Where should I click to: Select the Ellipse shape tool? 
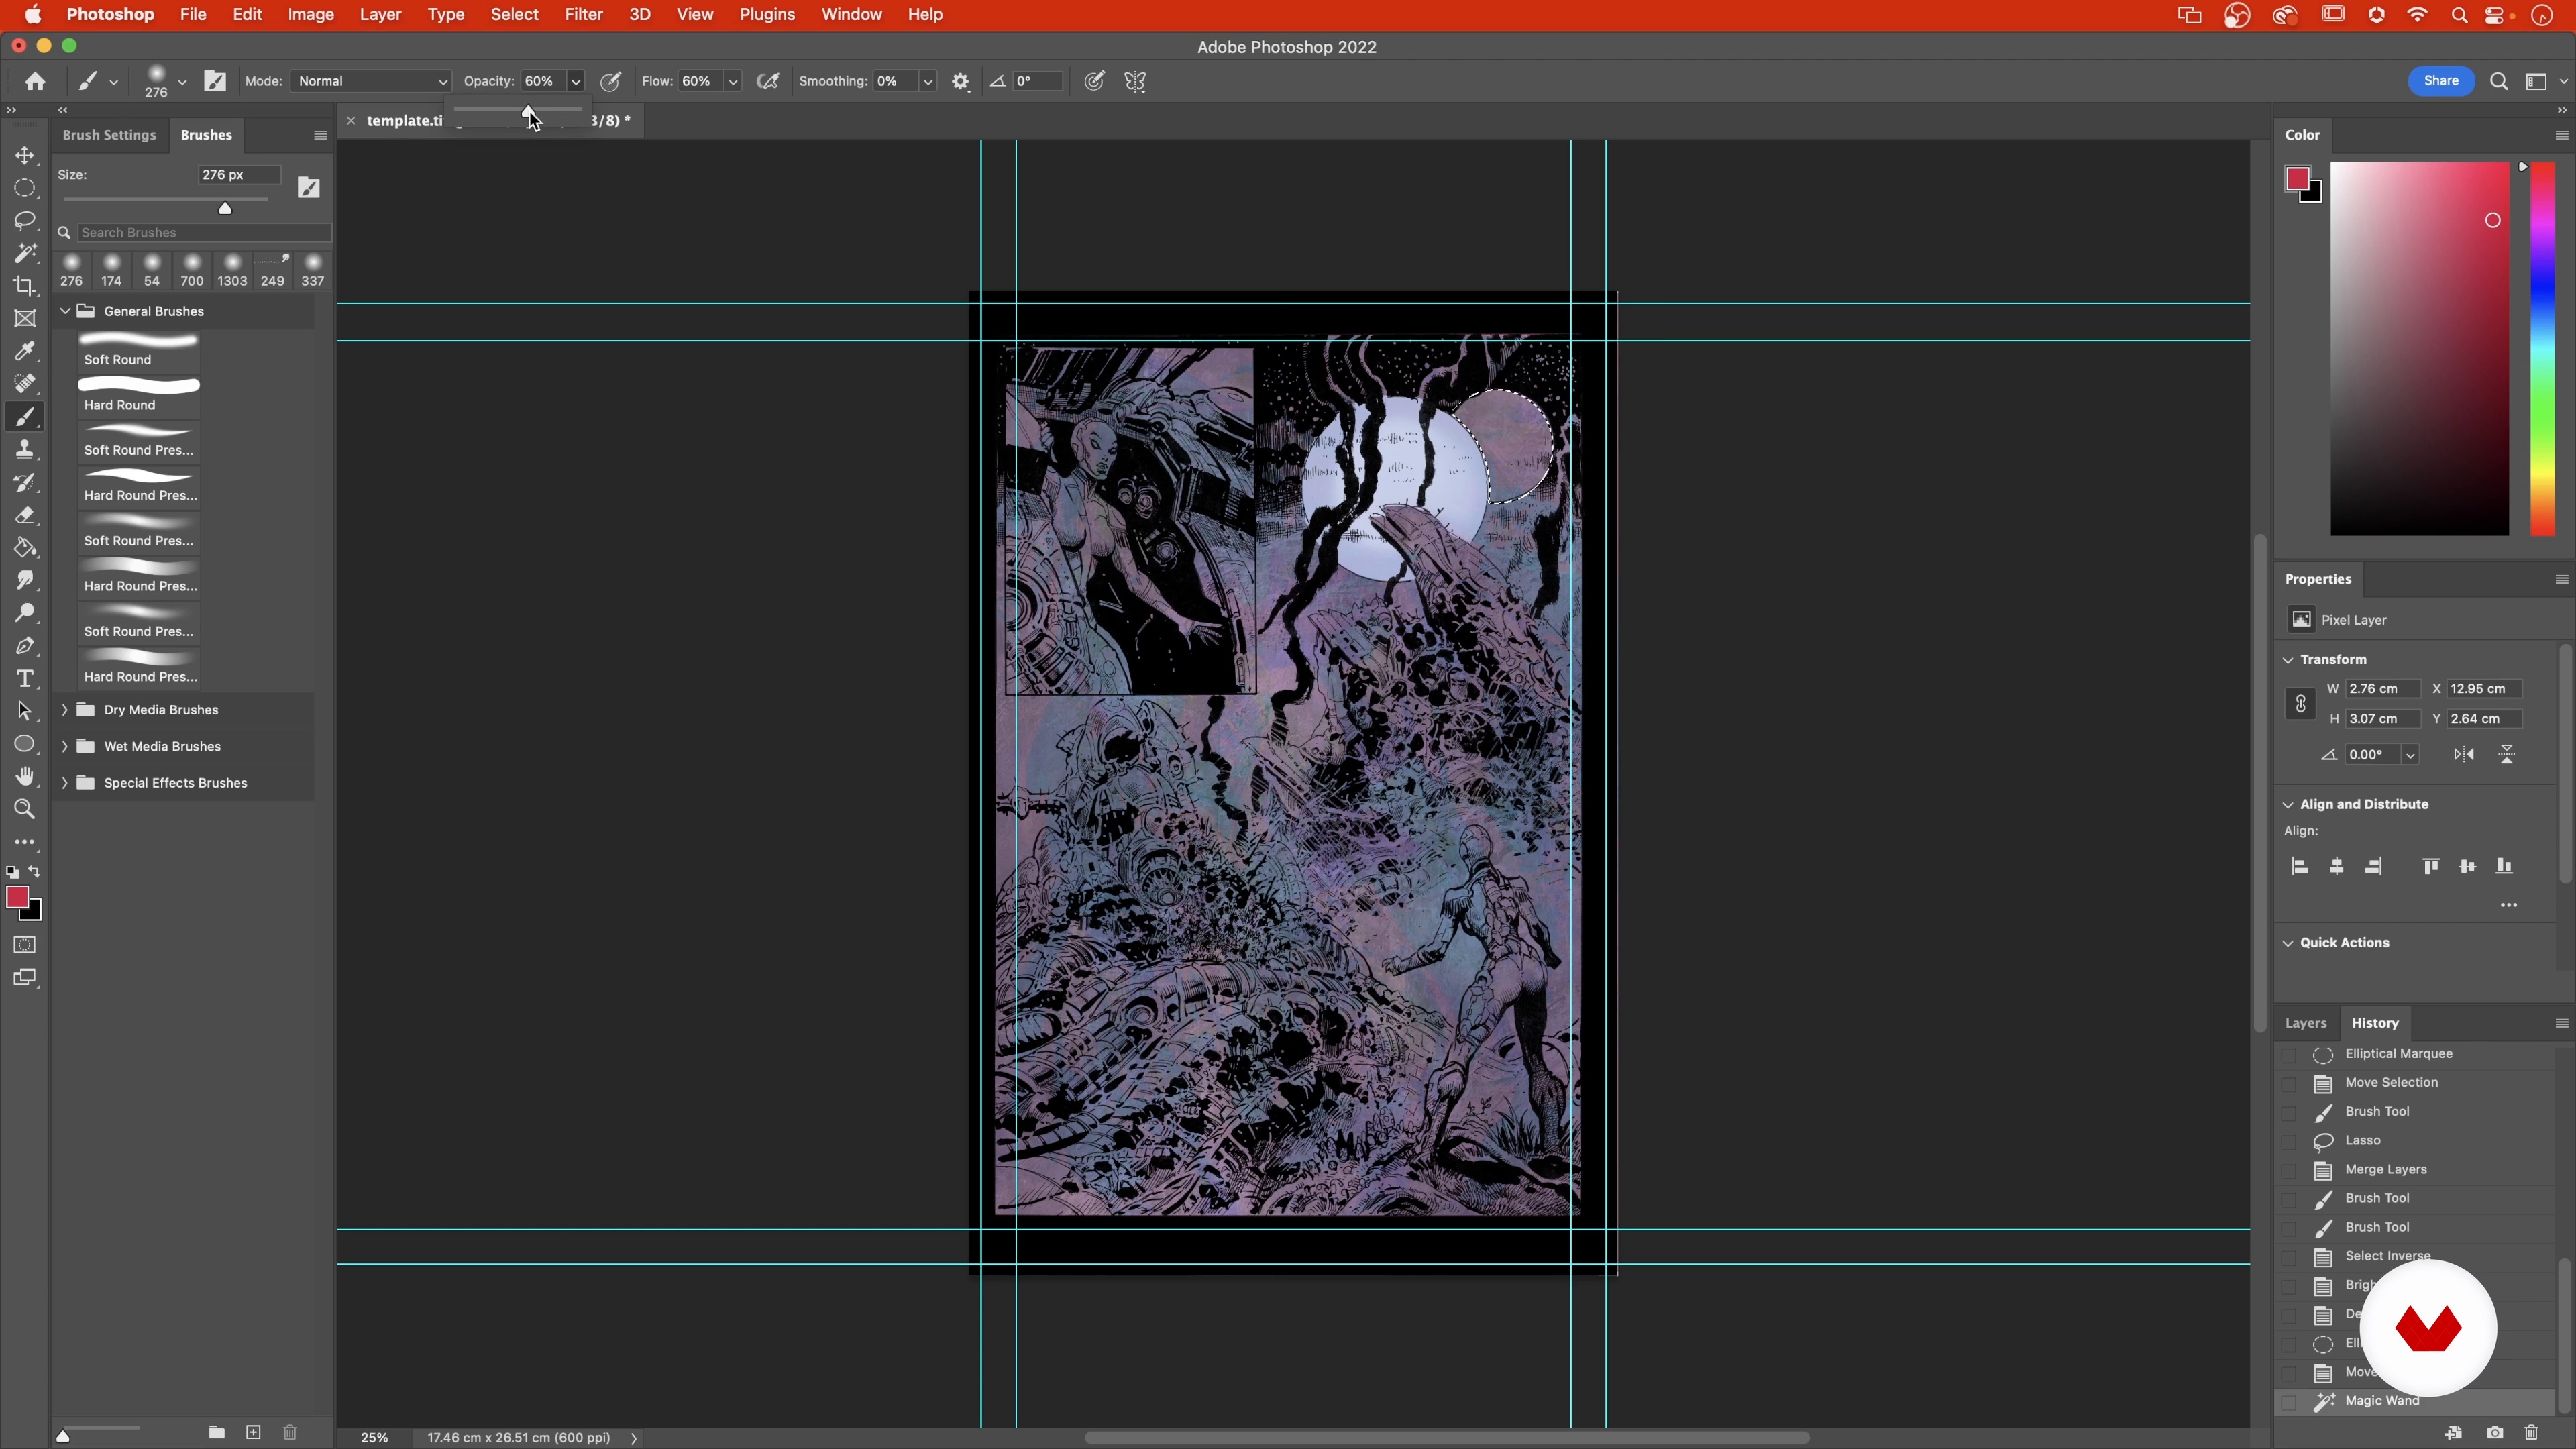click(x=25, y=744)
